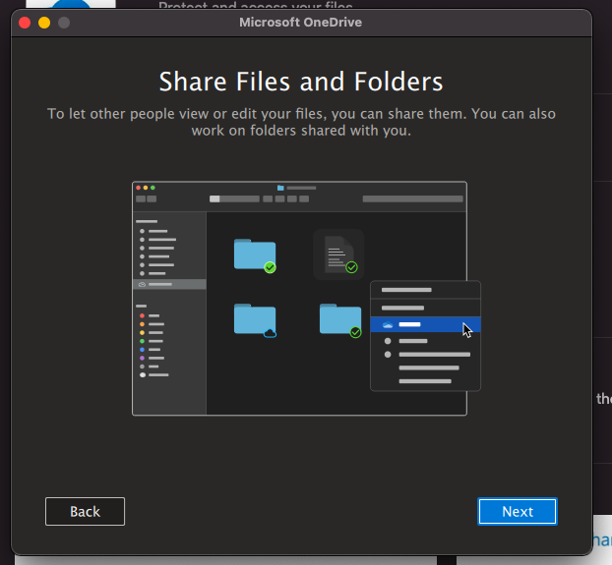
Task: Choose the highlighted blue context menu entry
Action: coord(425,324)
